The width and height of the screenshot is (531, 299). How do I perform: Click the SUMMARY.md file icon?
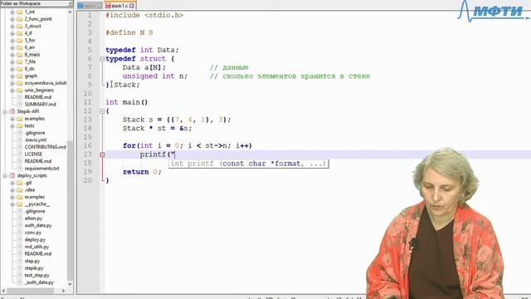pos(20,105)
